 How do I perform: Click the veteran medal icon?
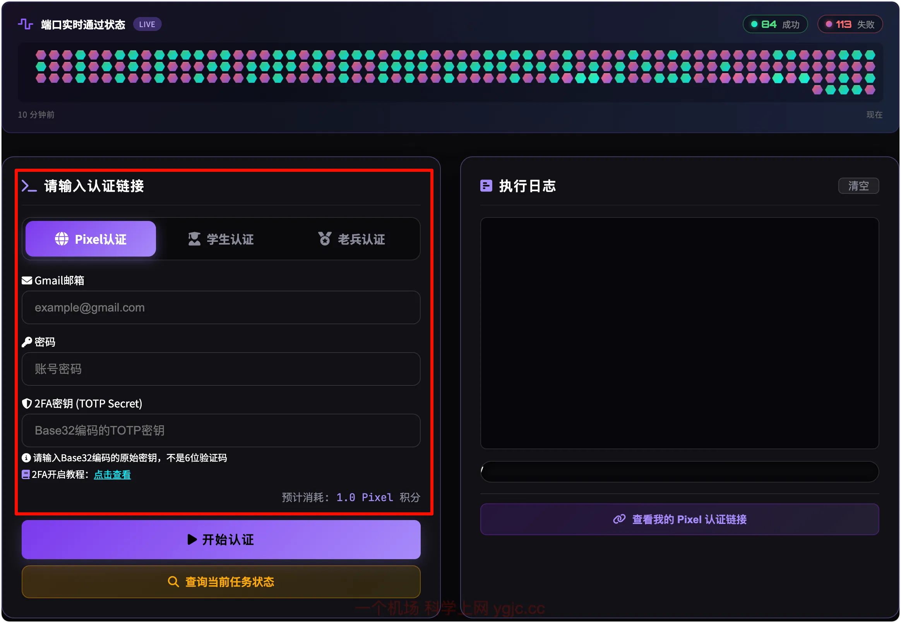point(324,238)
